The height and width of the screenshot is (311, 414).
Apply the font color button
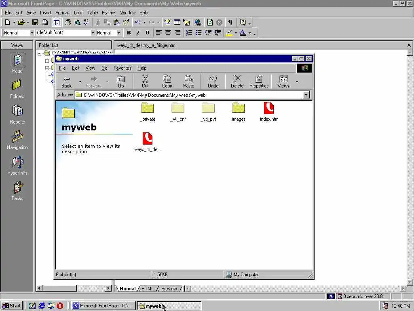[243, 33]
